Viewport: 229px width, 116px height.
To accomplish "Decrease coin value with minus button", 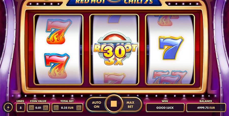I will coord(31,108).
